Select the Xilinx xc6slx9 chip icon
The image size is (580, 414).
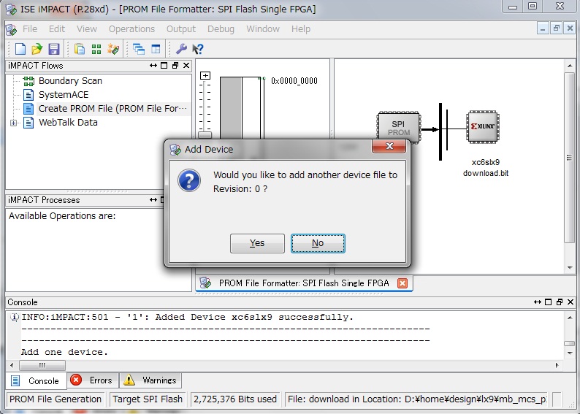[x=483, y=126]
